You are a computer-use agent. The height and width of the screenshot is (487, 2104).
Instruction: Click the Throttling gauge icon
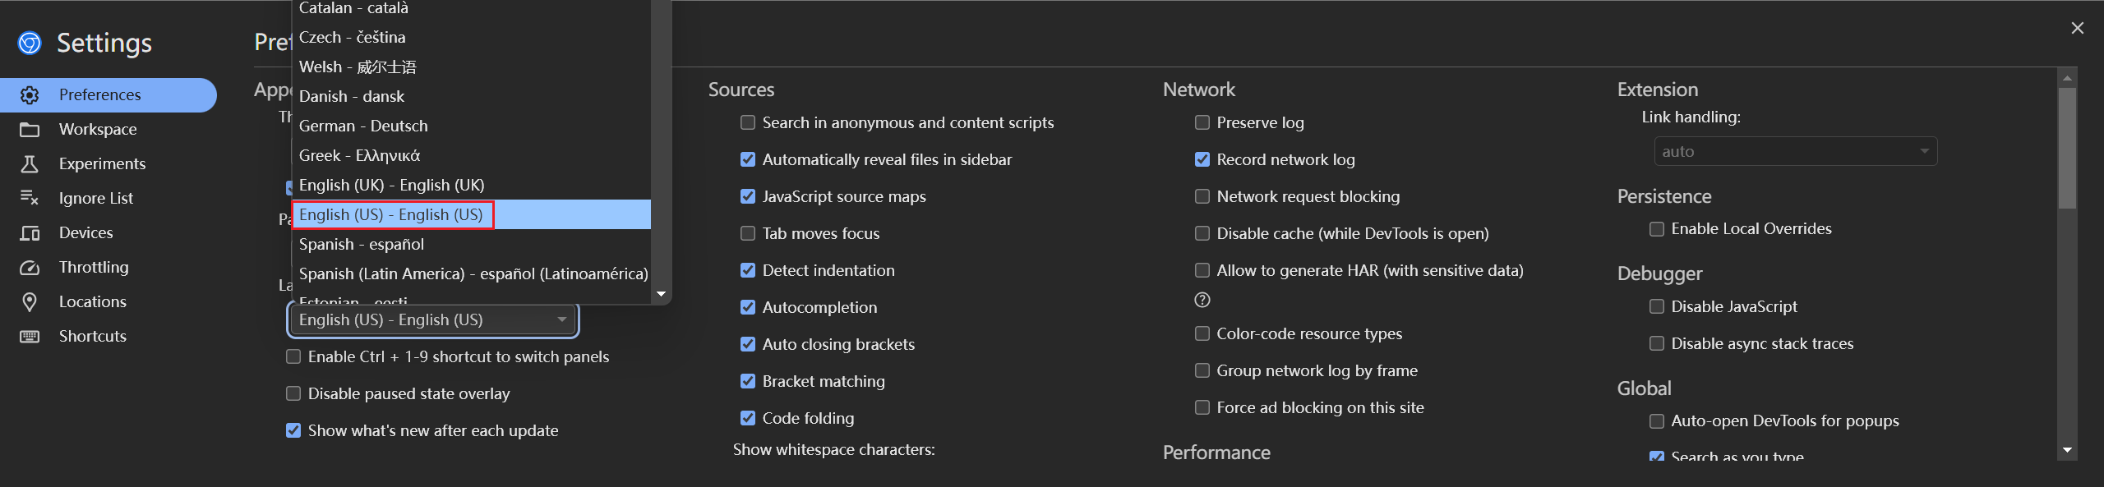click(30, 268)
